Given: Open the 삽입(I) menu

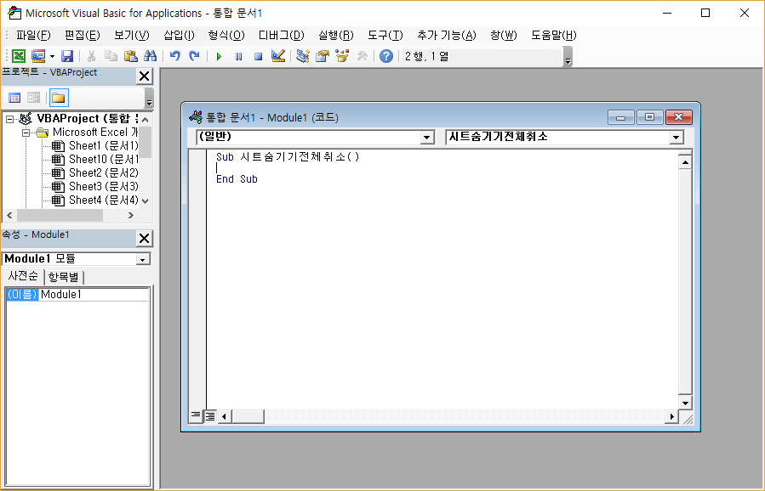Looking at the screenshot, I should (x=179, y=35).
